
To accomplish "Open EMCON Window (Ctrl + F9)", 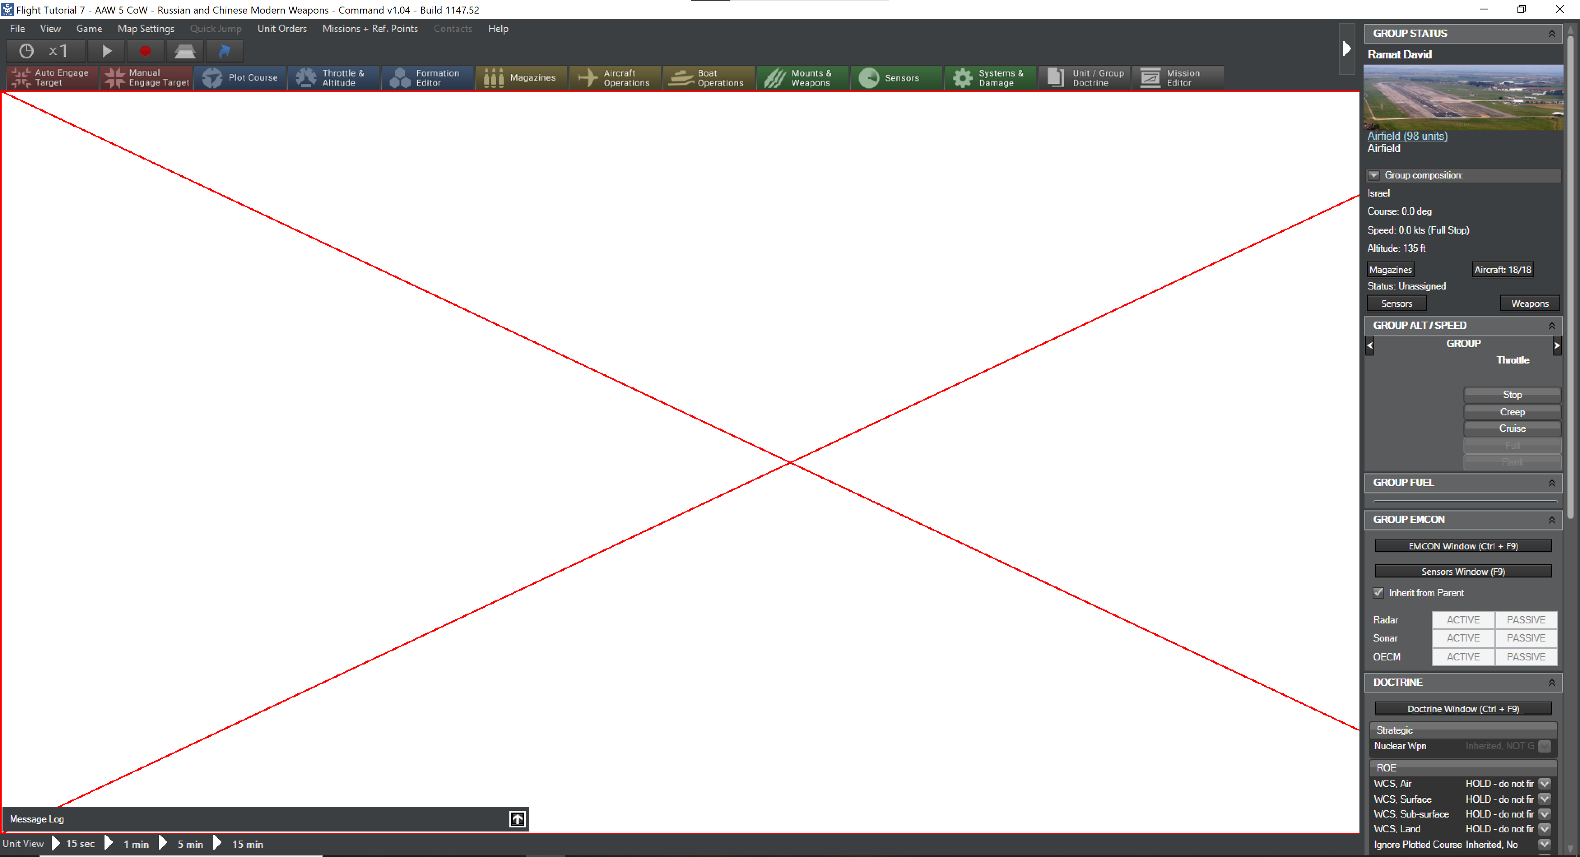I will pyautogui.click(x=1463, y=546).
